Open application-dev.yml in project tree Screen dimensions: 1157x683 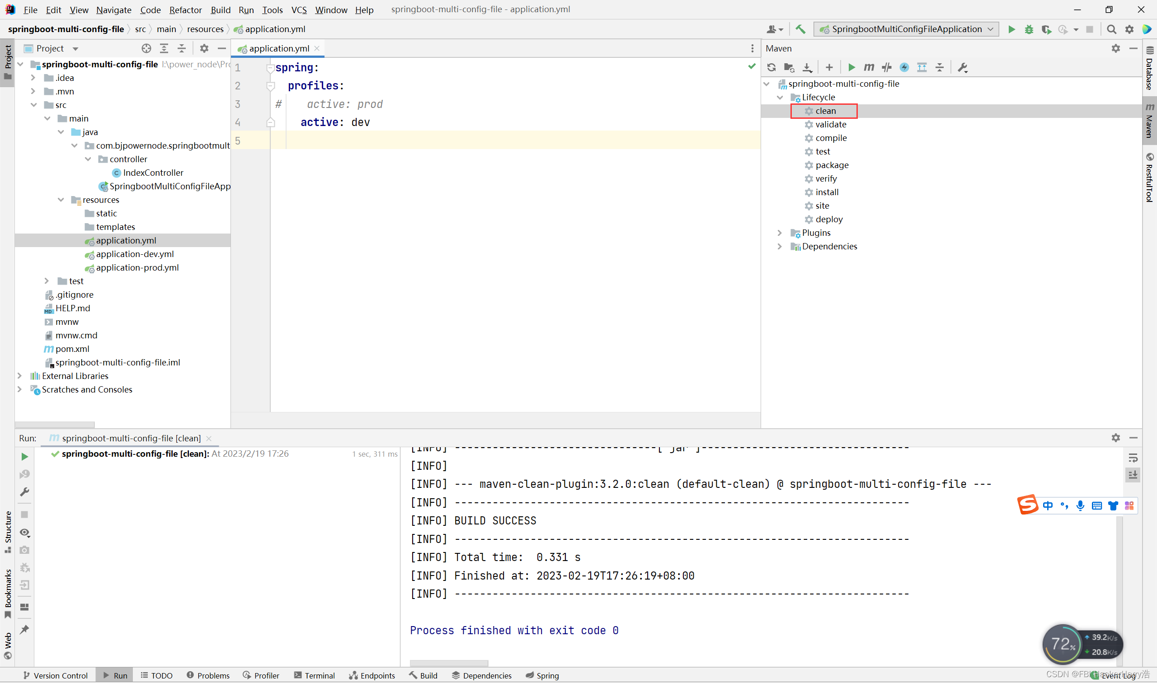[134, 253]
